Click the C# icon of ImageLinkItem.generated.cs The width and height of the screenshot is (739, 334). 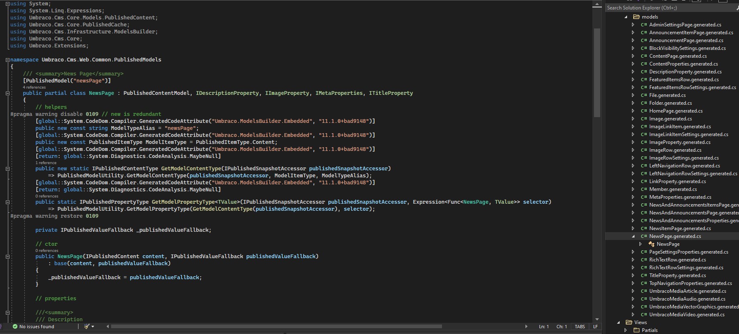click(x=644, y=127)
